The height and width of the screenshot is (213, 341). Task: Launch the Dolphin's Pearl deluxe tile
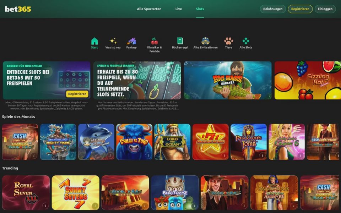point(96,142)
